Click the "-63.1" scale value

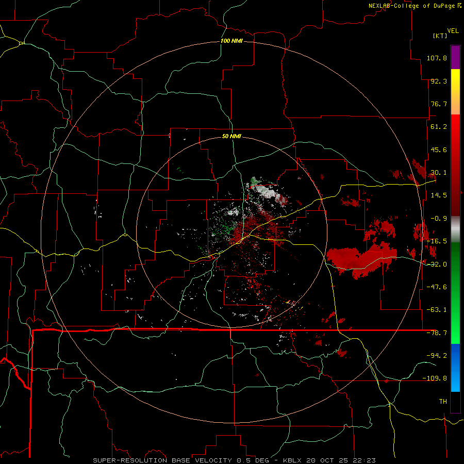pyautogui.click(x=437, y=310)
